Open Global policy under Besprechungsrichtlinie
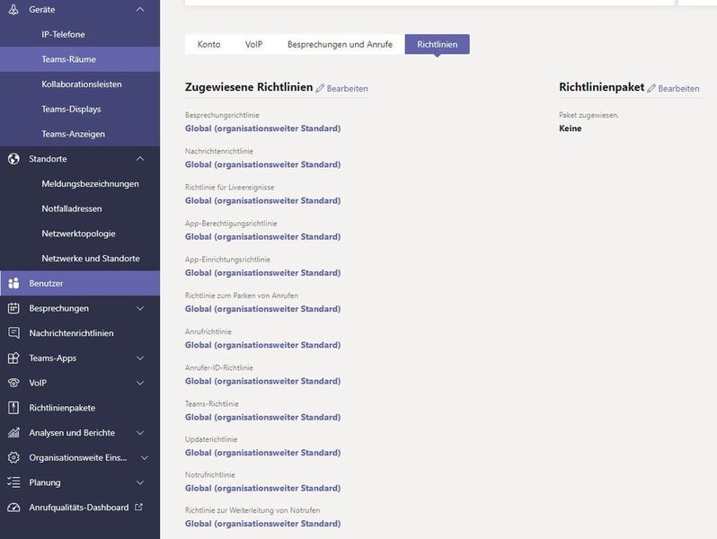This screenshot has width=717, height=539. click(x=262, y=128)
